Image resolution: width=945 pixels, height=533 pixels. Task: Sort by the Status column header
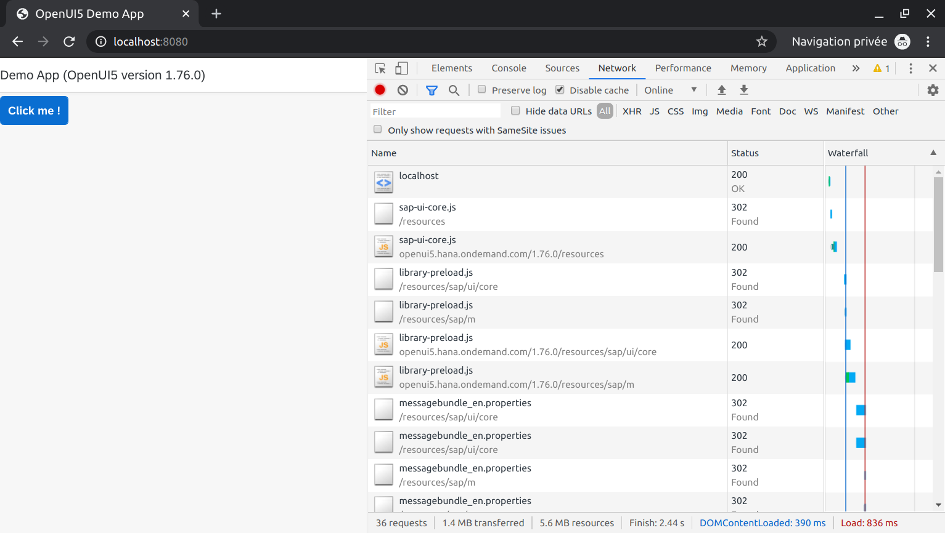pyautogui.click(x=775, y=153)
